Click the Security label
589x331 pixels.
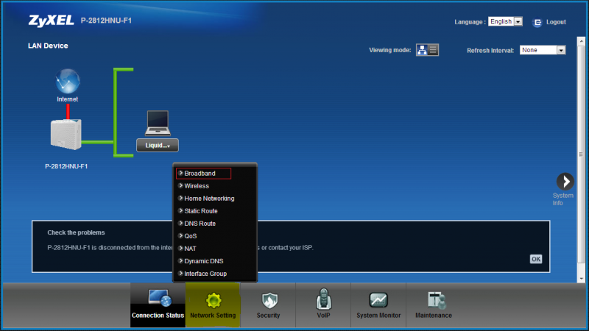pyautogui.click(x=268, y=316)
